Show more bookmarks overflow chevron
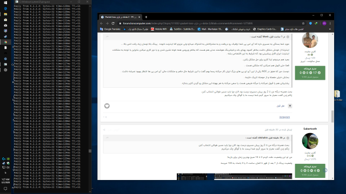The height and width of the screenshot is (194, 346). click(x=330, y=29)
